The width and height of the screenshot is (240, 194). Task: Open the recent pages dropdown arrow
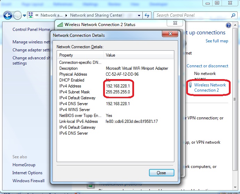[25, 16]
